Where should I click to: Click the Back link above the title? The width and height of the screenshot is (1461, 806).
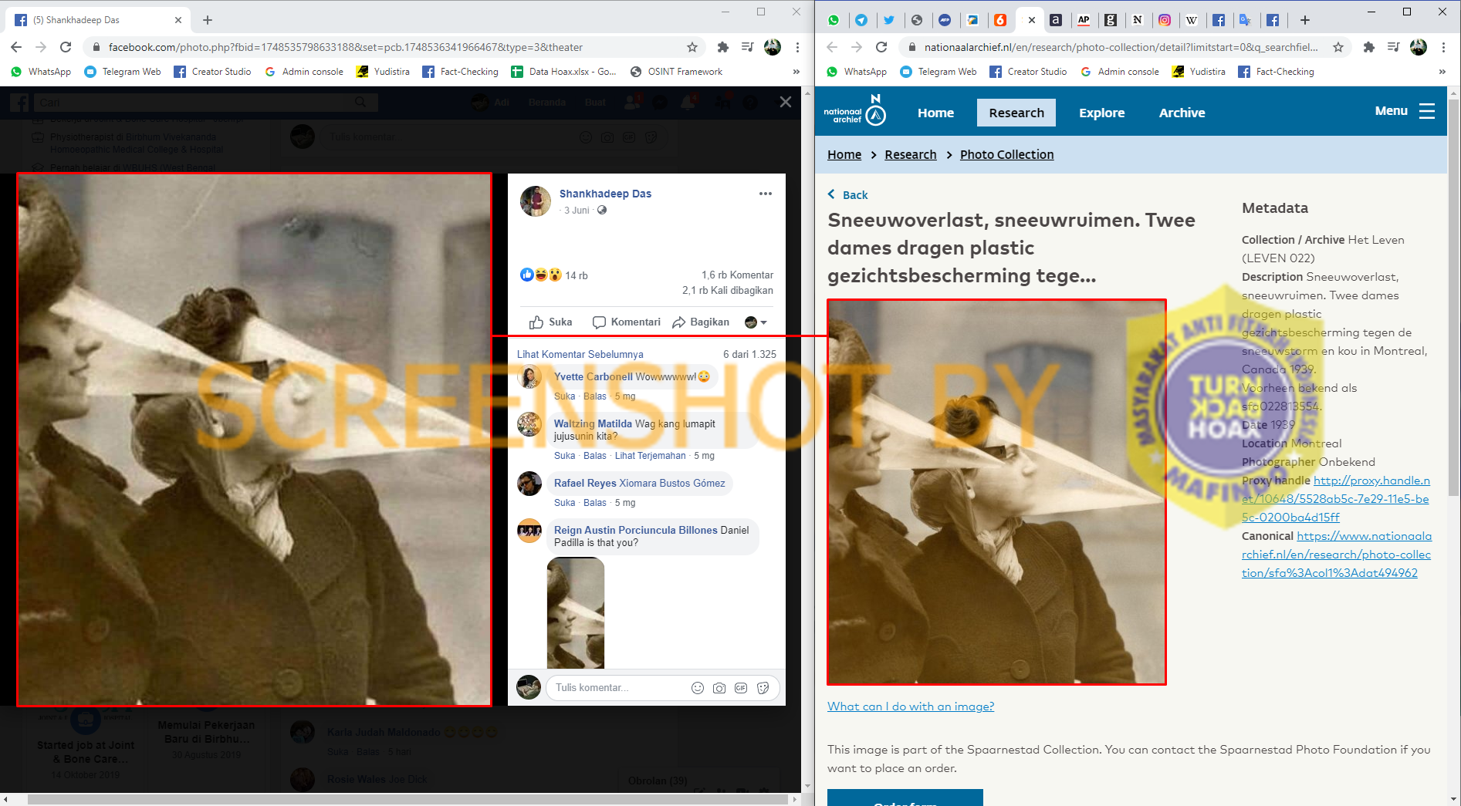coord(847,194)
